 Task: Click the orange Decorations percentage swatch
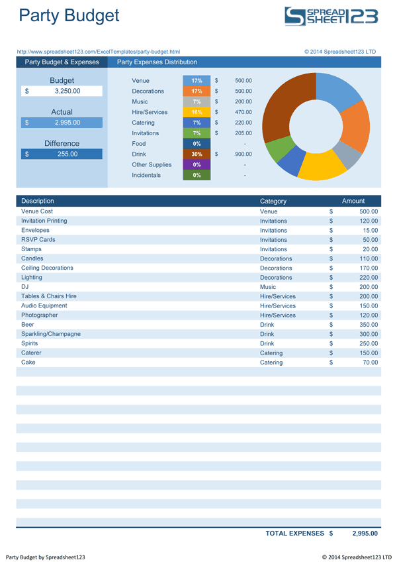pyautogui.click(x=197, y=91)
